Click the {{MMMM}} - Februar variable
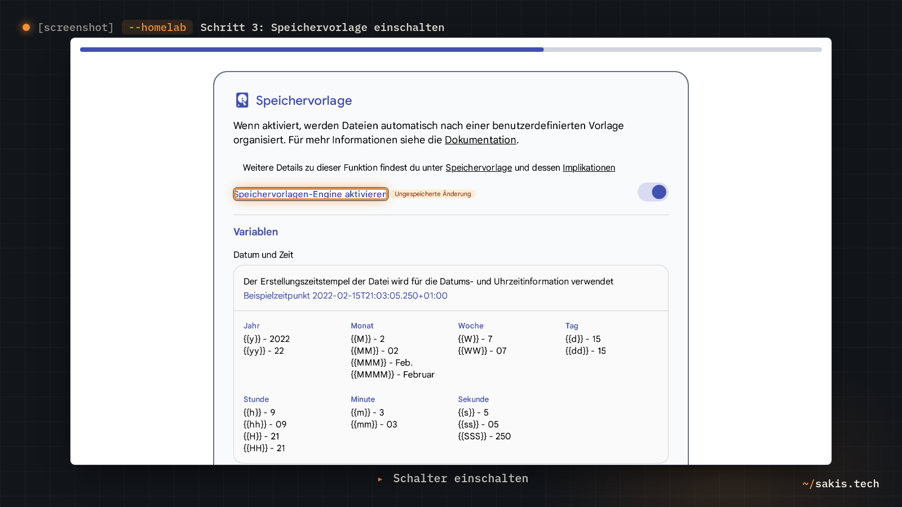This screenshot has height=507, width=902. pos(392,375)
